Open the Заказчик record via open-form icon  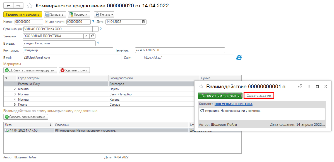click(x=92, y=36)
